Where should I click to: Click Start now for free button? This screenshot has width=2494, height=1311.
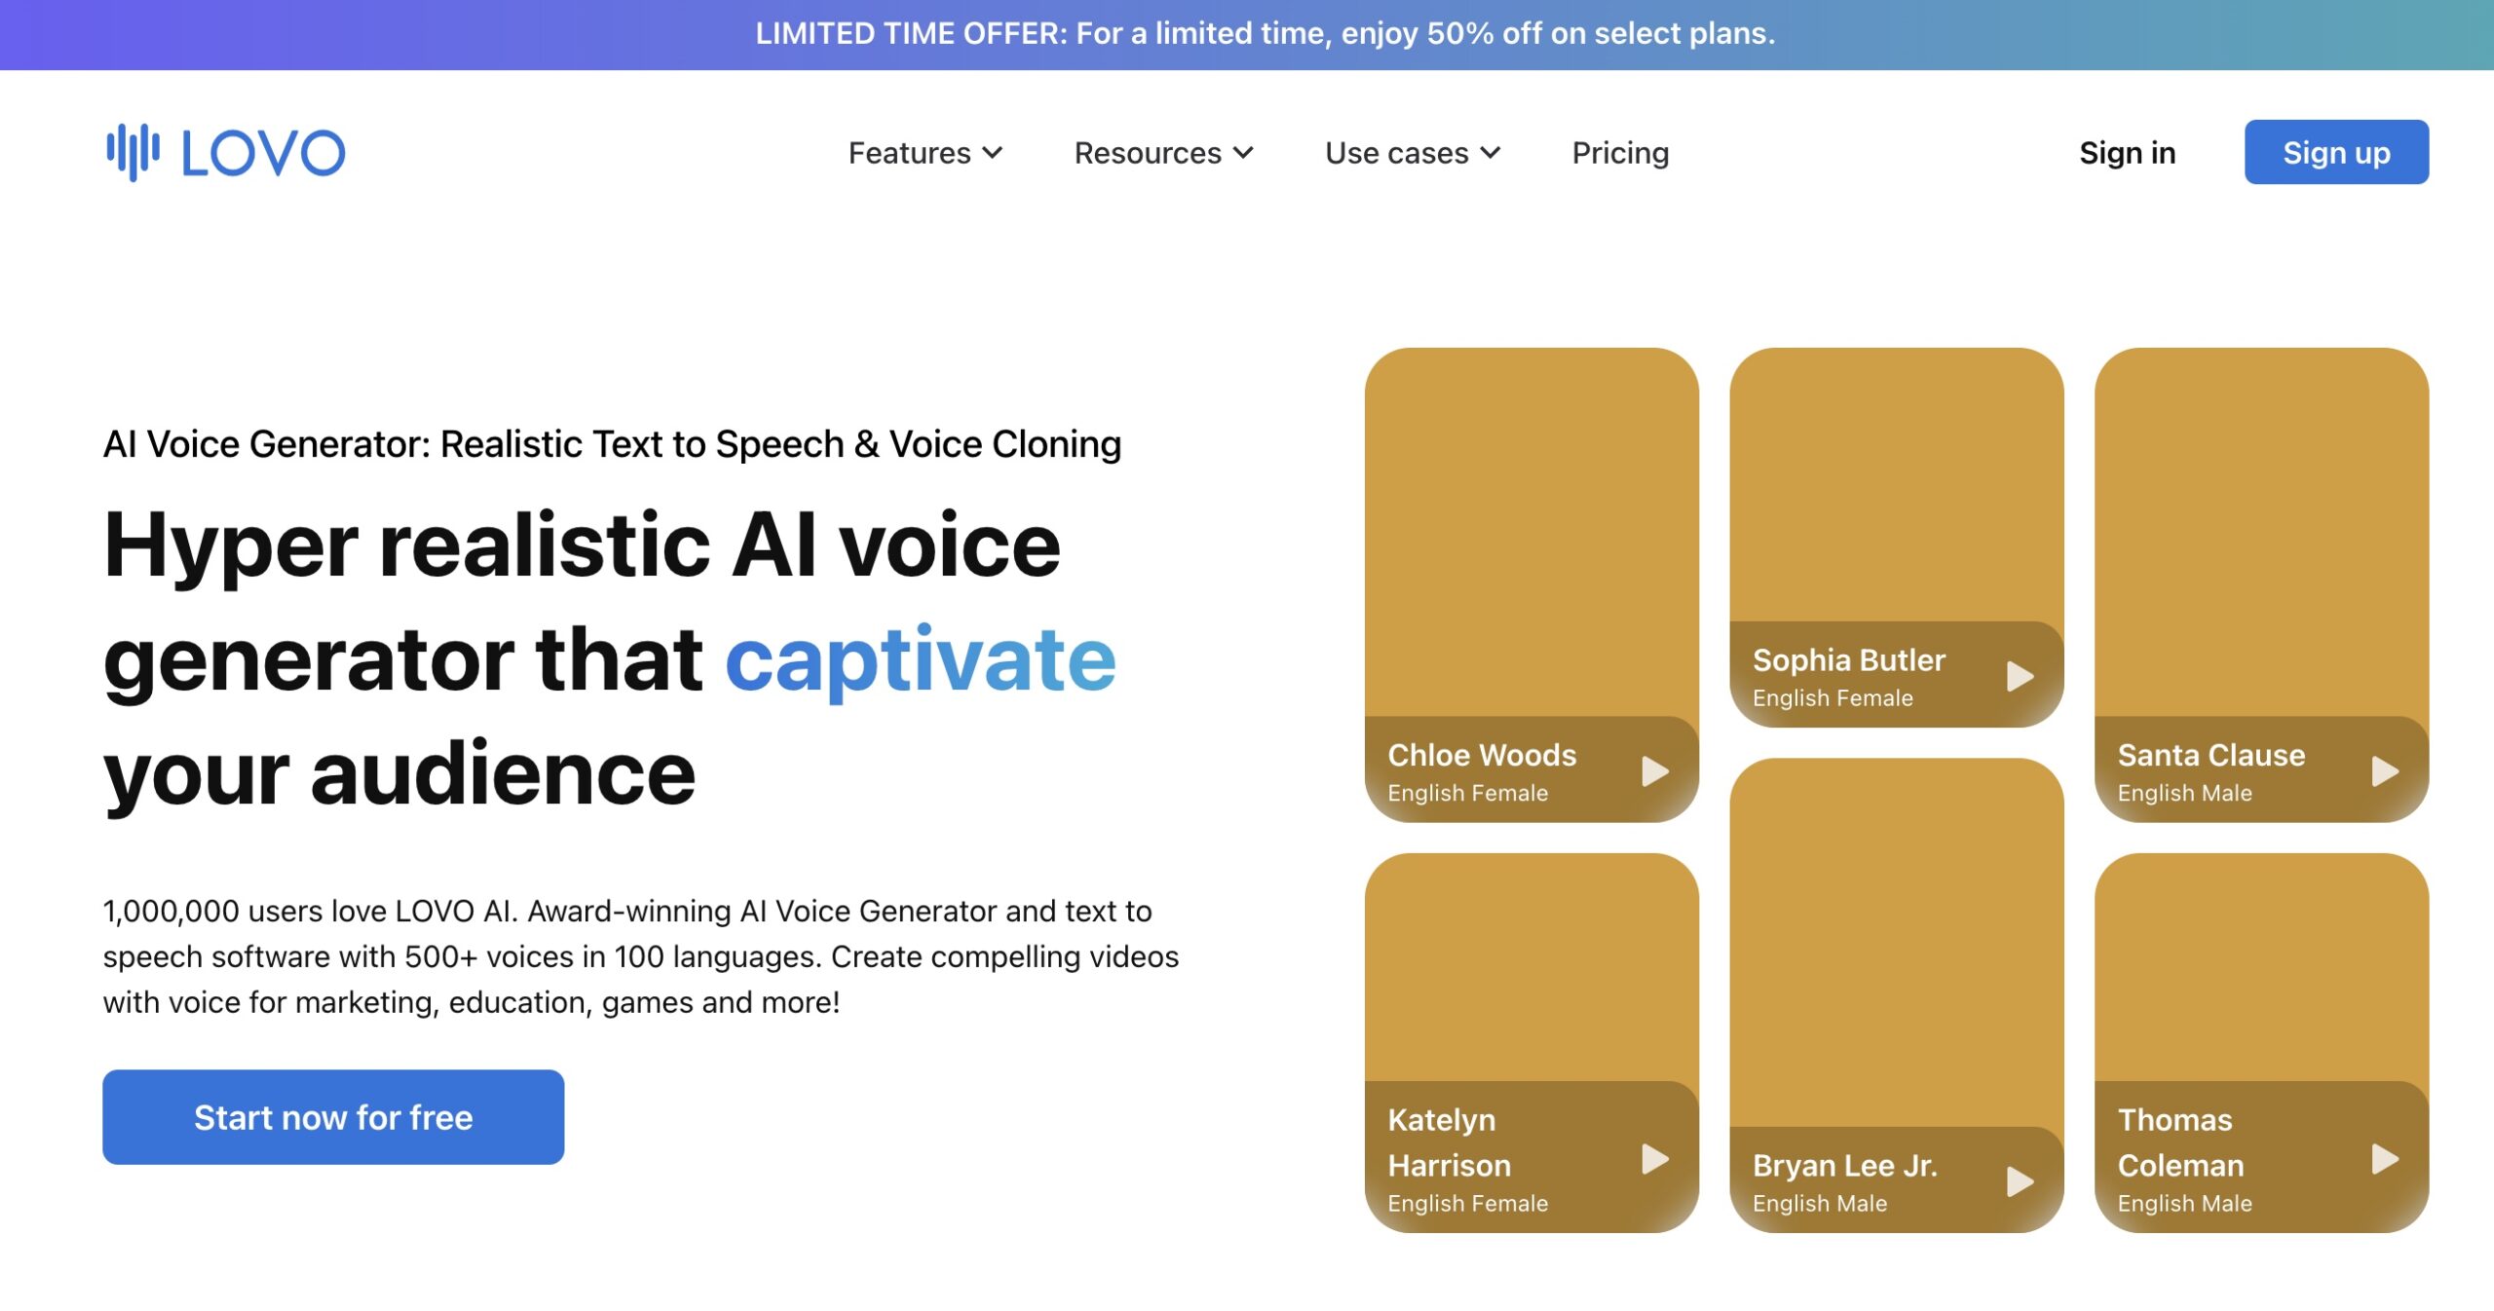[333, 1117]
